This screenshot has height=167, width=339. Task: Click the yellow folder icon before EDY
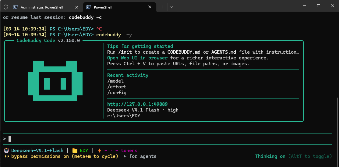click(x=75, y=150)
